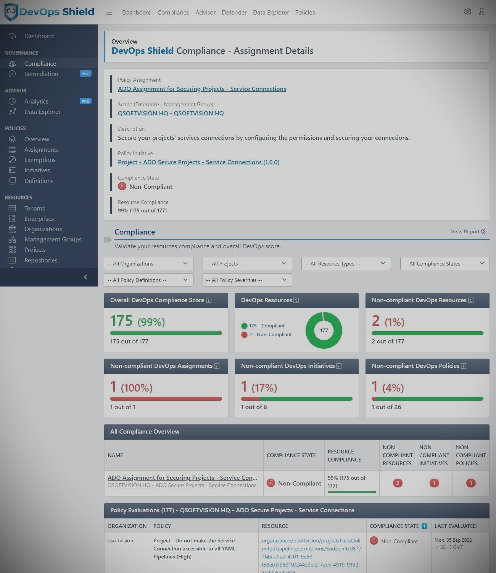496x573 pixels.
Task: Open settings gear icon in top bar
Action: click(x=467, y=12)
